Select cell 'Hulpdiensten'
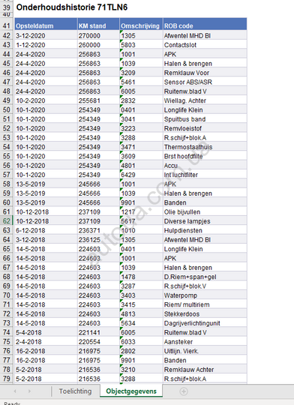Screen dimensions: 294x405 click(x=205, y=230)
